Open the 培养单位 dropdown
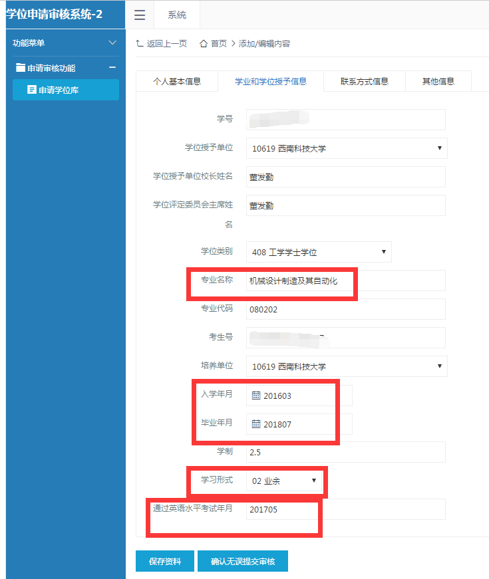Viewport: 489px width, 579px height. click(346, 366)
